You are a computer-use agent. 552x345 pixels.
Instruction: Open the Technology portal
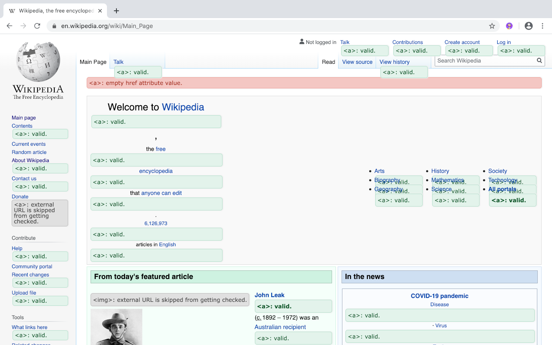(x=503, y=180)
